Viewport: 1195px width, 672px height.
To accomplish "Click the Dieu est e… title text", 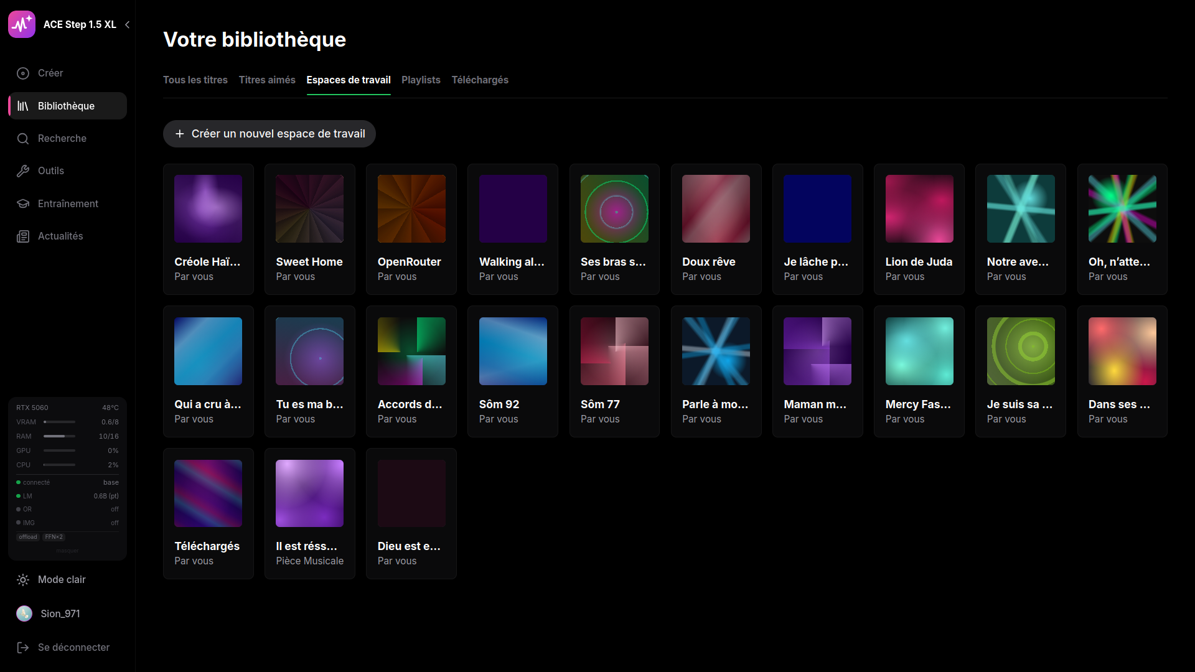I will 409,546.
